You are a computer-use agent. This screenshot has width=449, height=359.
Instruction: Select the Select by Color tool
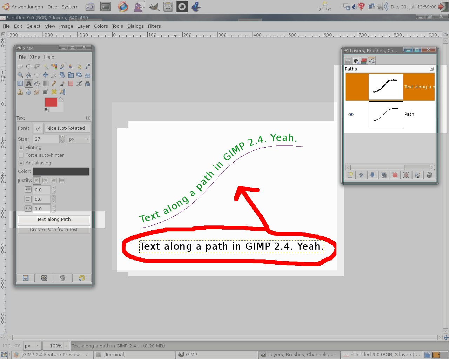pyautogui.click(x=54, y=66)
